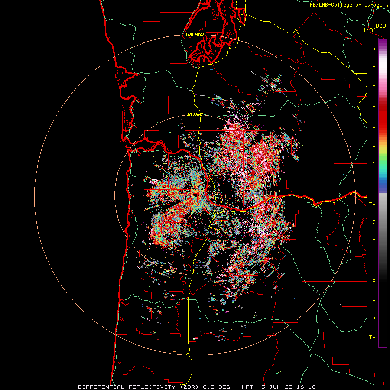
Task: Click the "50 NMI" range ring label
Action: coord(195,114)
